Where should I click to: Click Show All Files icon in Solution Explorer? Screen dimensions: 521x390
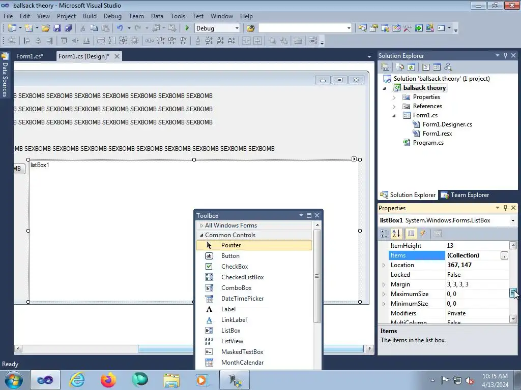[x=400, y=68]
